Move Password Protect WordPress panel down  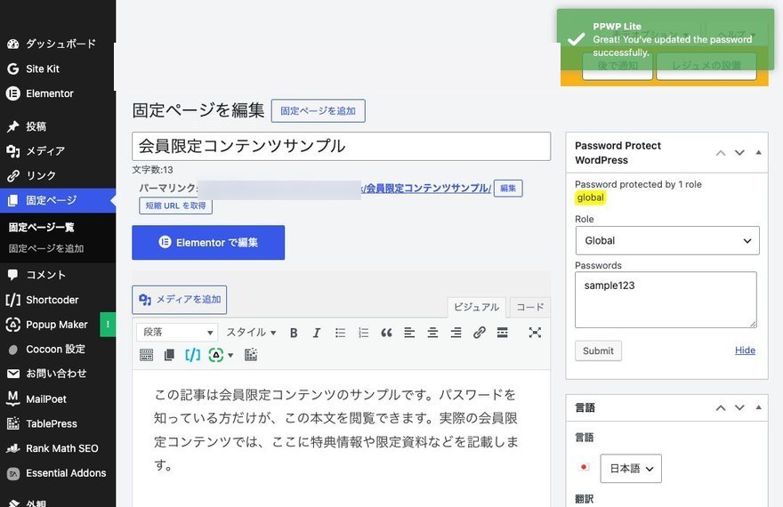tap(739, 153)
